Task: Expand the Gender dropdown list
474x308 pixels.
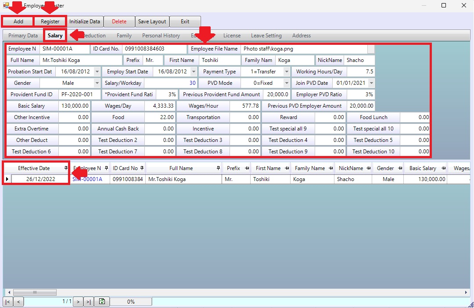Action: pyautogui.click(x=97, y=83)
